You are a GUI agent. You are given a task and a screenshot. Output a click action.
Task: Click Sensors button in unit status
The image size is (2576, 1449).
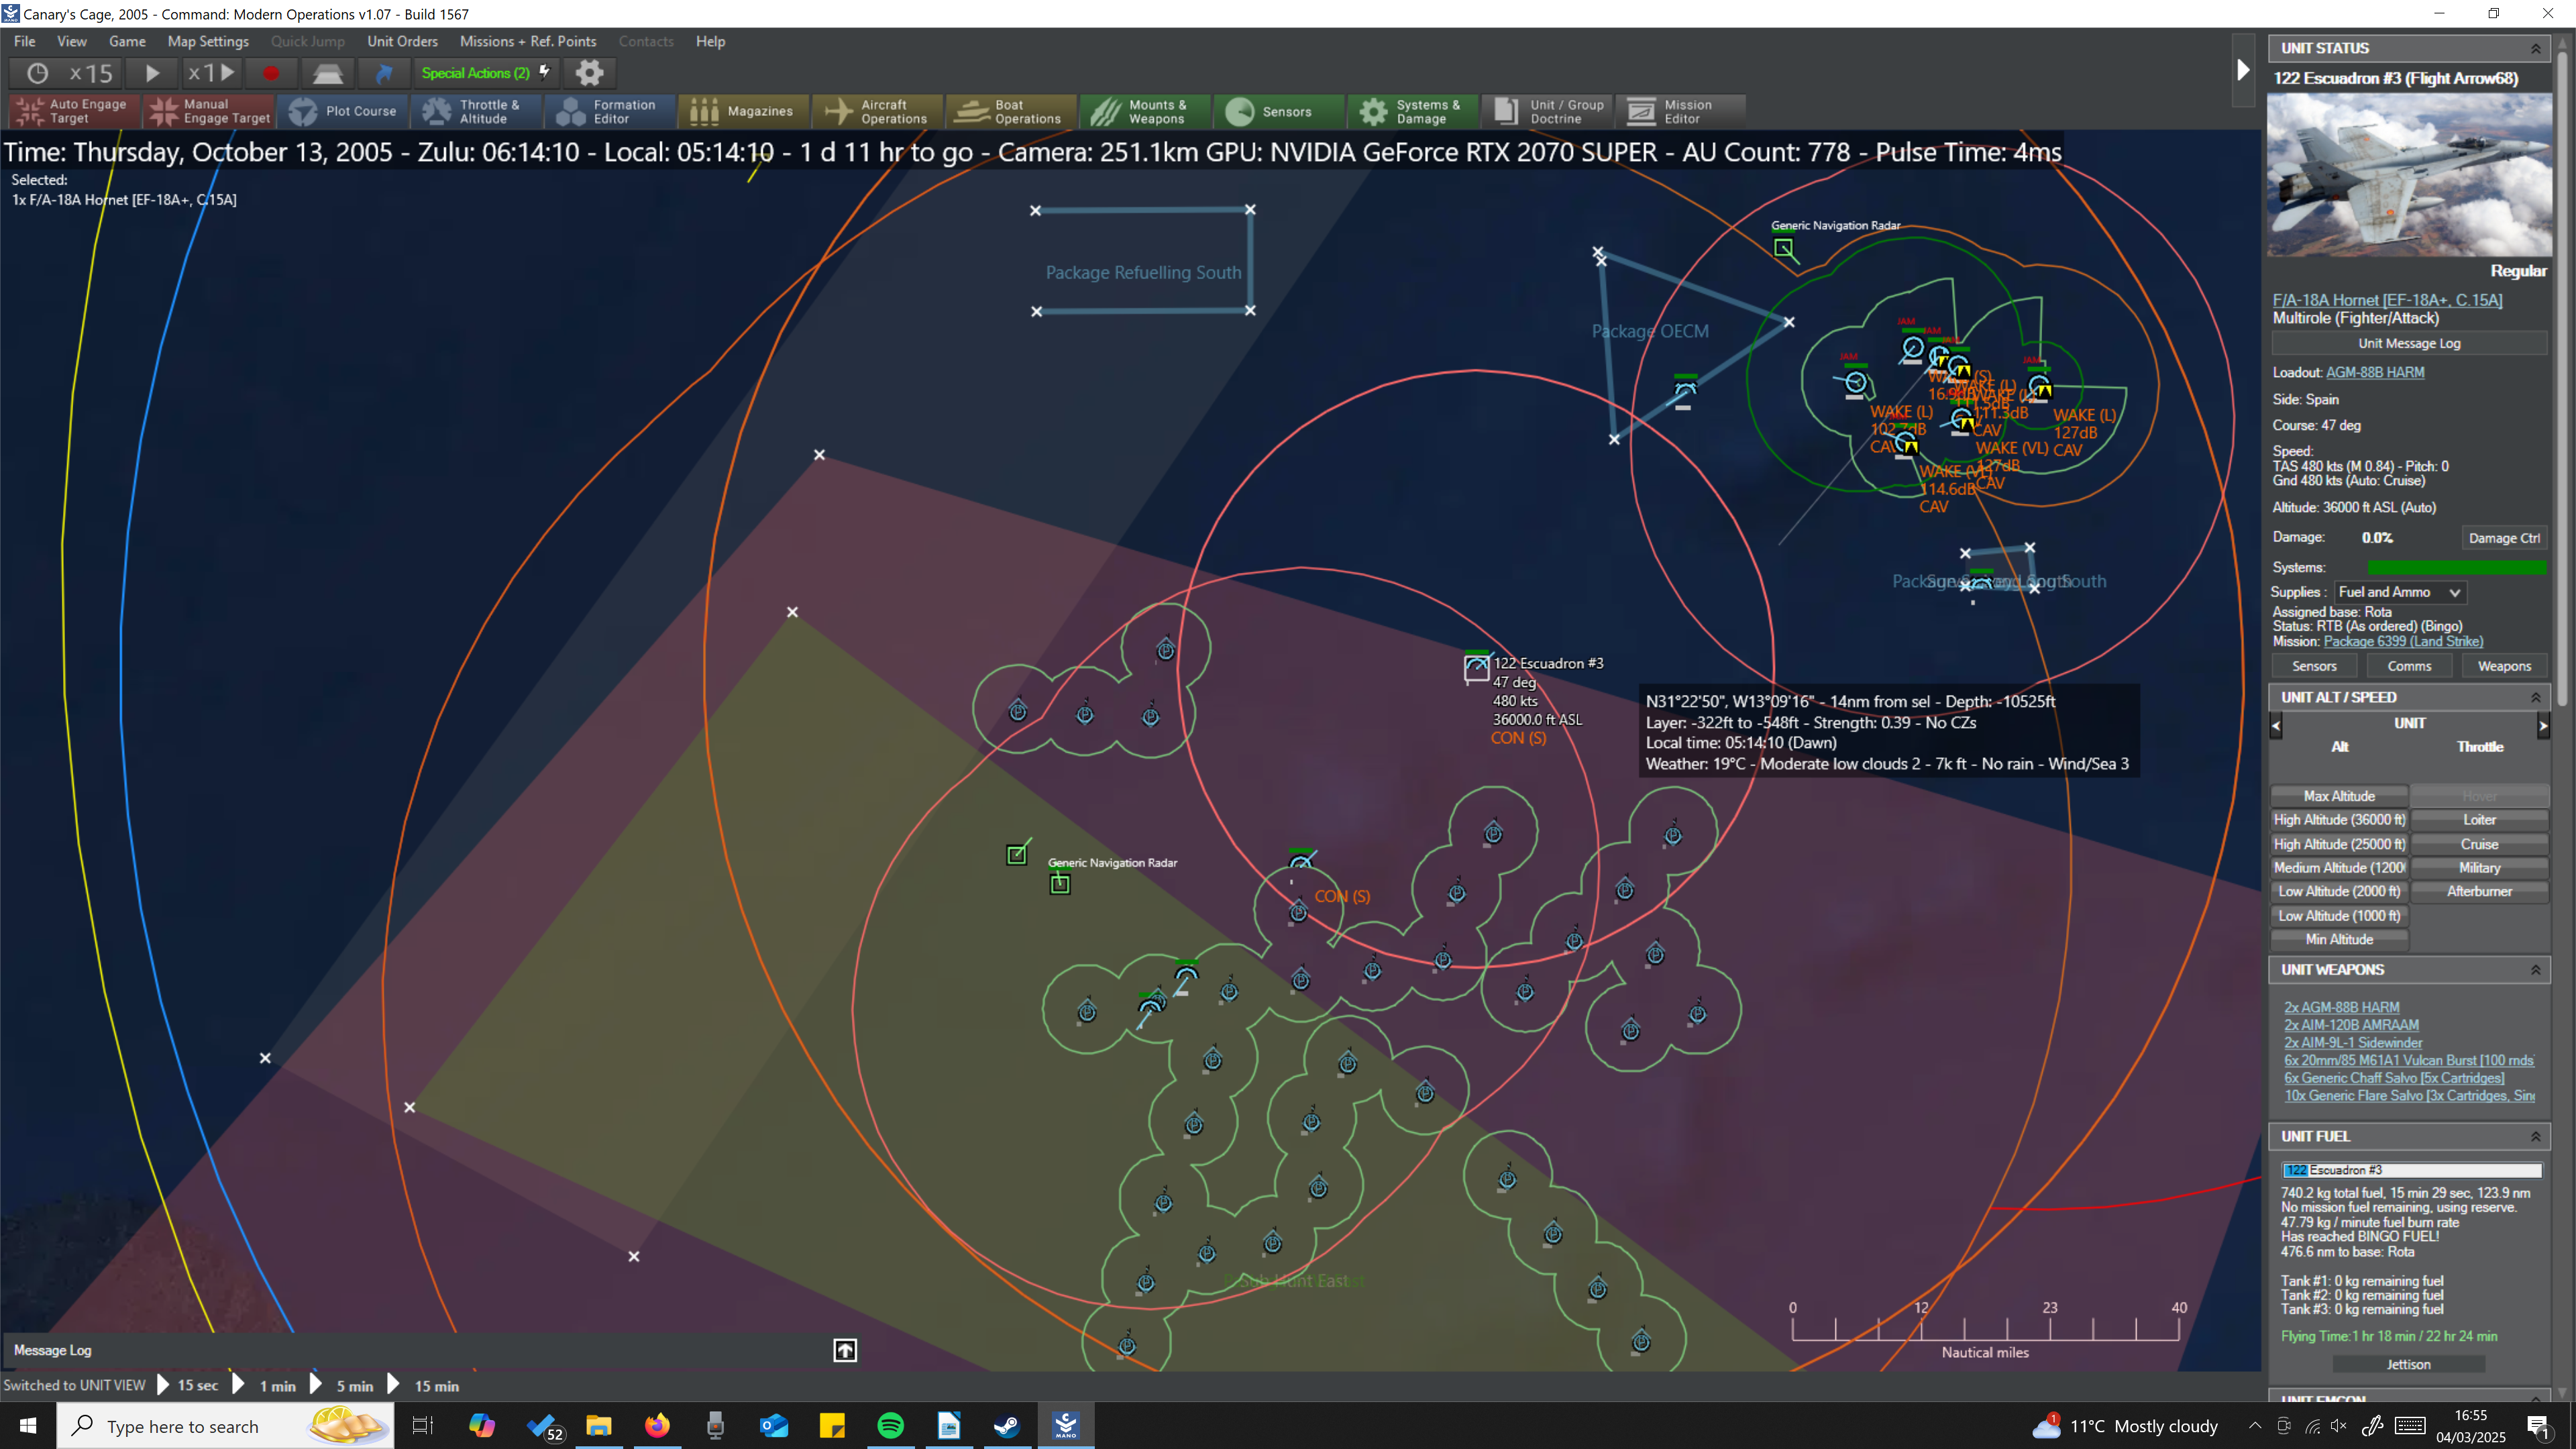[2314, 666]
